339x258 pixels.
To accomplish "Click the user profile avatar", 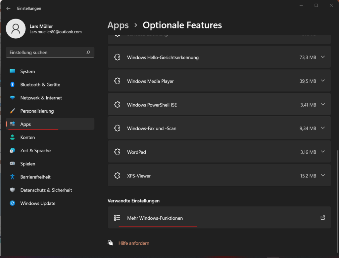I will click(x=16, y=29).
